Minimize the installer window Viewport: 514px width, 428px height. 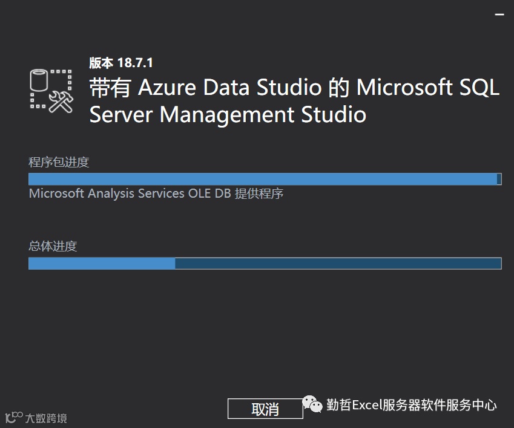point(500,13)
